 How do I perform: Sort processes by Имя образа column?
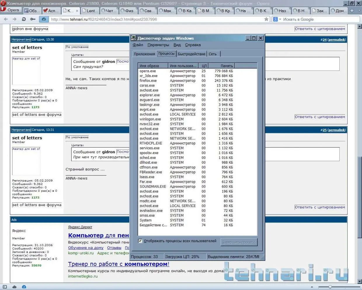click(153, 66)
